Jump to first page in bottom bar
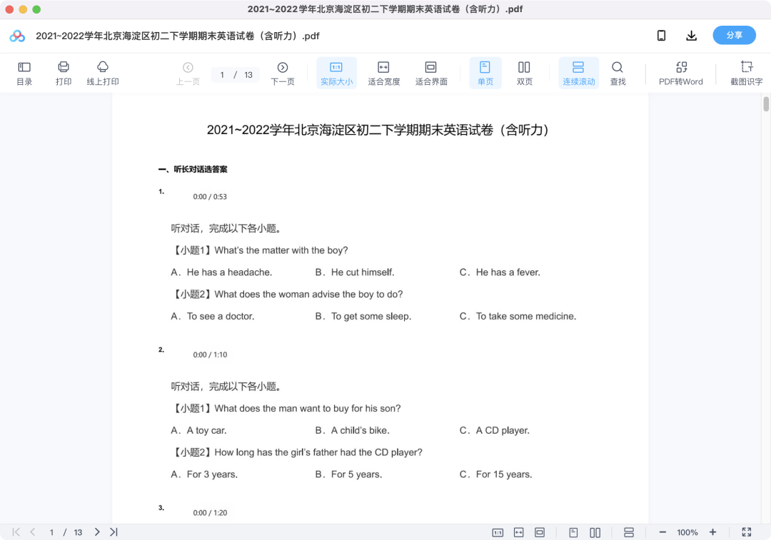Viewport: 771px width, 540px height. coord(16,532)
